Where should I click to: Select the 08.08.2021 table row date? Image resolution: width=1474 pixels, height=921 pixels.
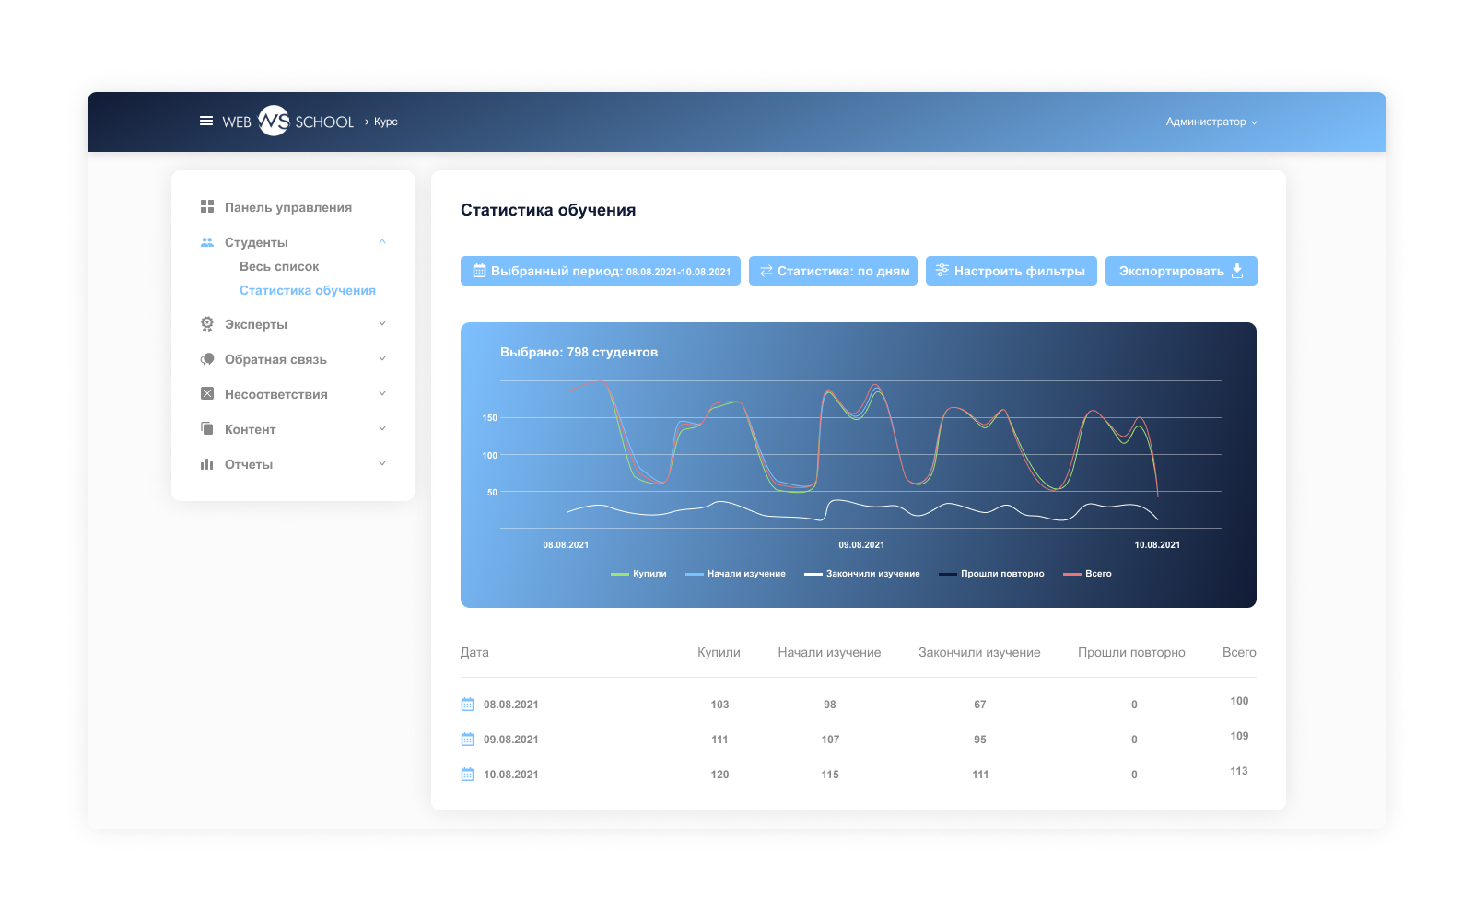coord(511,705)
